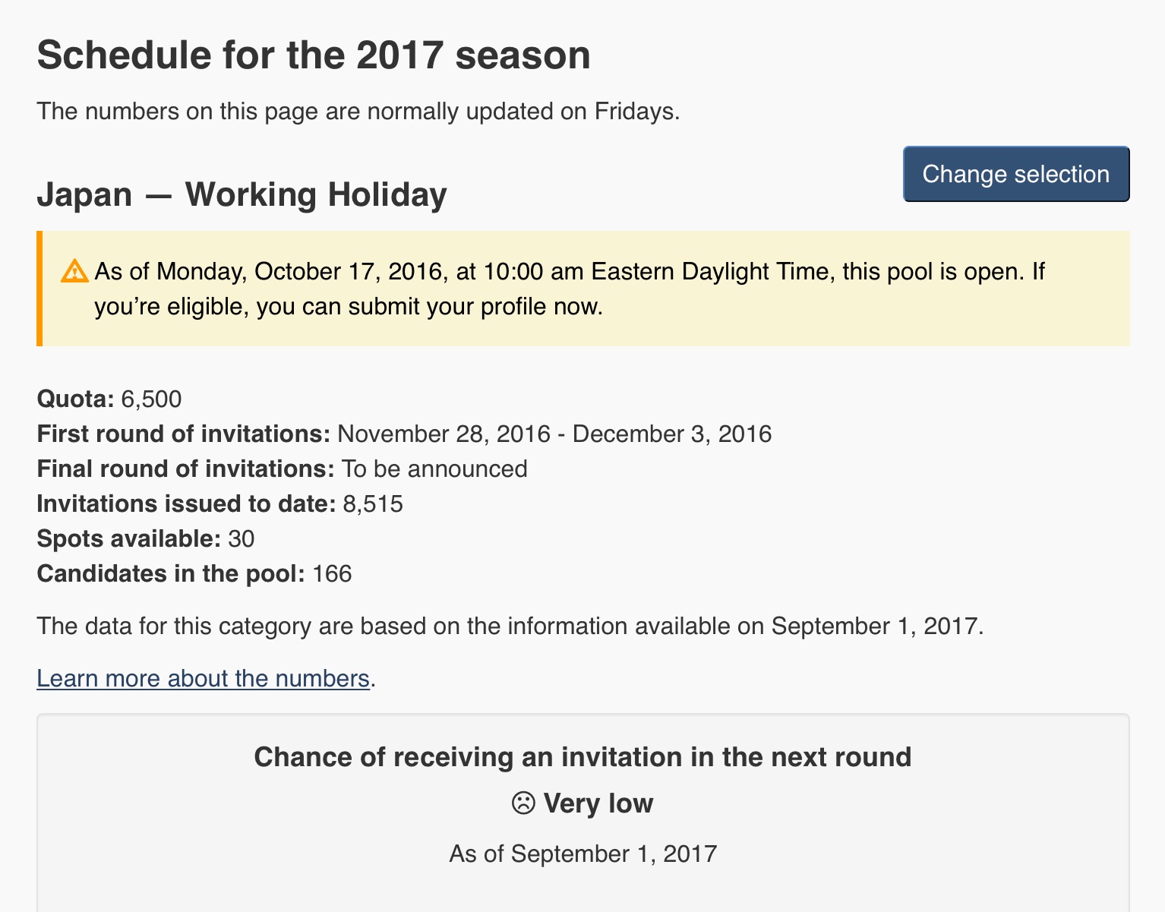Click the Final round of invitations label
The height and width of the screenshot is (912, 1165).
[x=185, y=469]
